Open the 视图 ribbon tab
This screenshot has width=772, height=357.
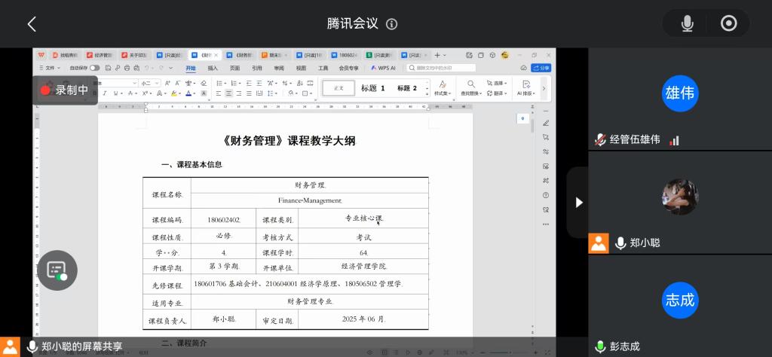pos(301,68)
